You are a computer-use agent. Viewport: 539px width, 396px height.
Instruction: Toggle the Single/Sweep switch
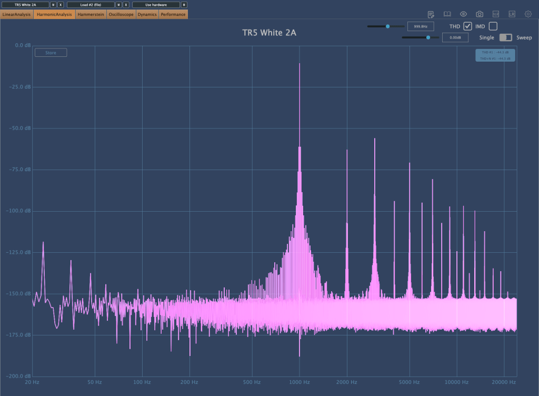click(505, 37)
